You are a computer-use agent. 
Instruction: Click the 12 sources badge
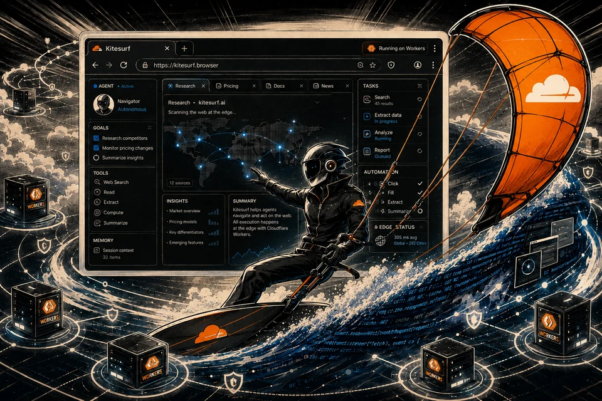click(x=180, y=183)
